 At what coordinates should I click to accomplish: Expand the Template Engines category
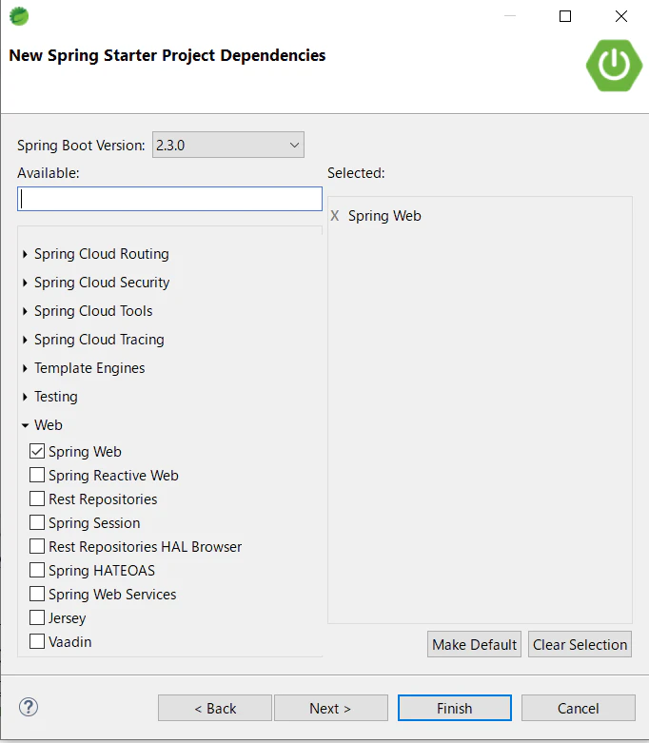pos(25,368)
